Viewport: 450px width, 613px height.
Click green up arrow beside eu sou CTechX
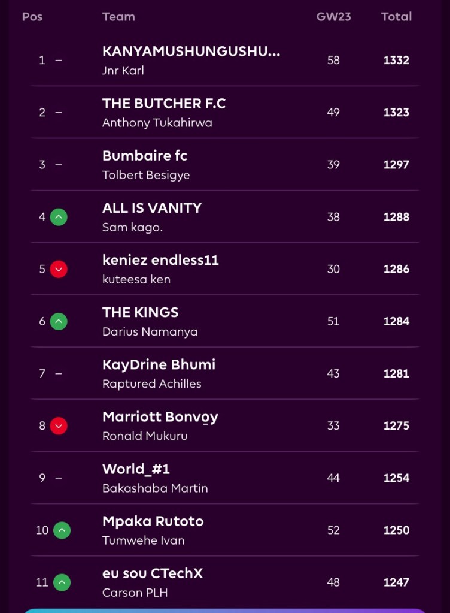62,582
